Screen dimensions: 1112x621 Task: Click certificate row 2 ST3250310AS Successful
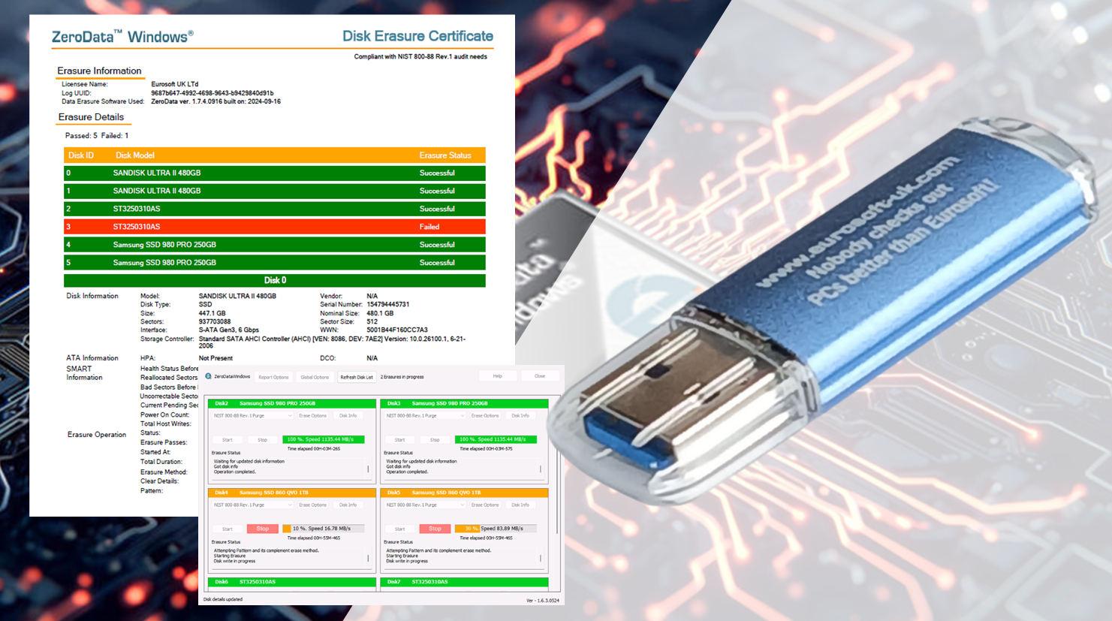pyautogui.click(x=275, y=209)
